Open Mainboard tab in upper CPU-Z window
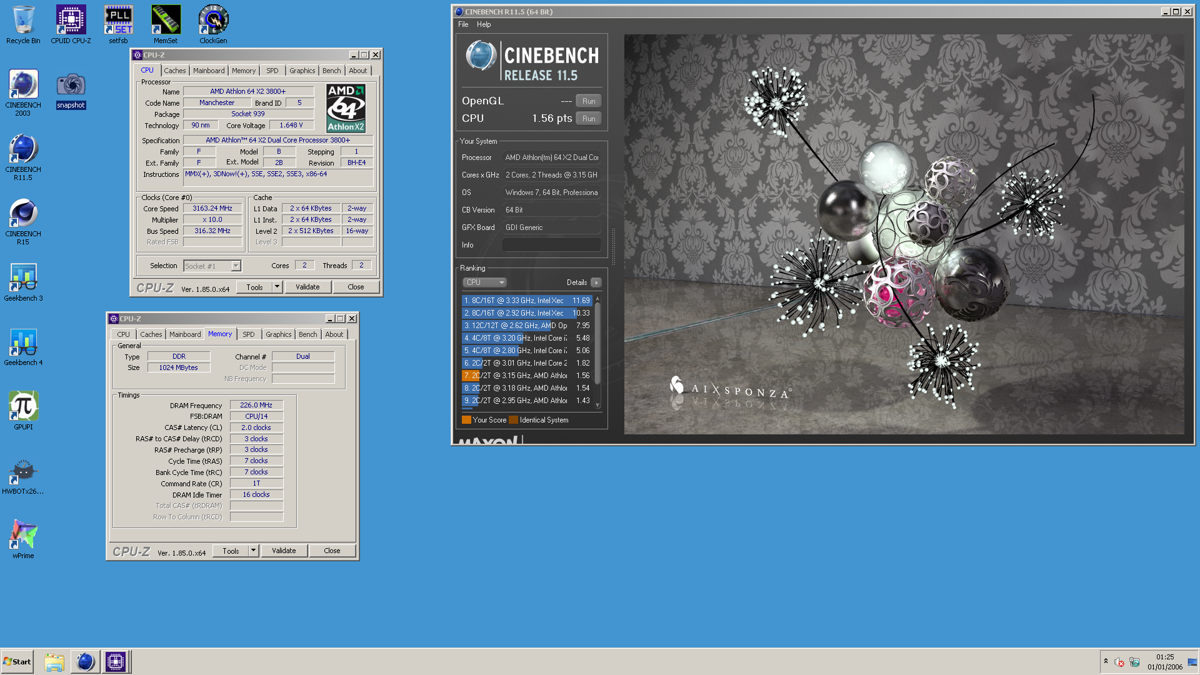 209,71
